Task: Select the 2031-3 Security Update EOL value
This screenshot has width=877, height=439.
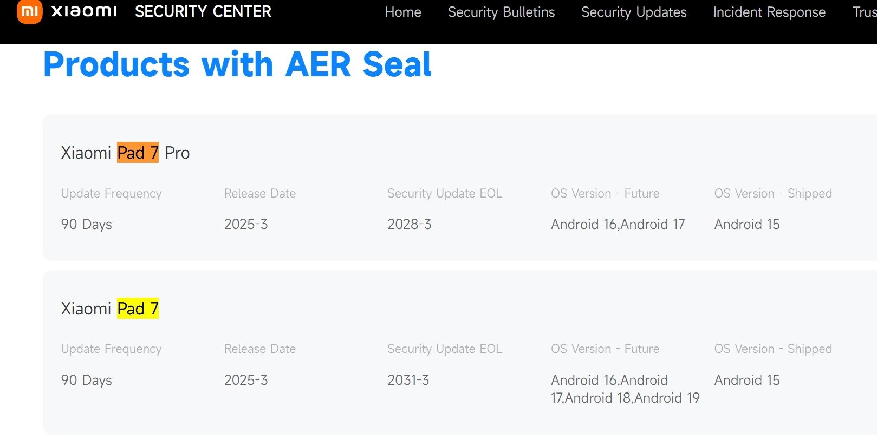Action: [x=408, y=380]
